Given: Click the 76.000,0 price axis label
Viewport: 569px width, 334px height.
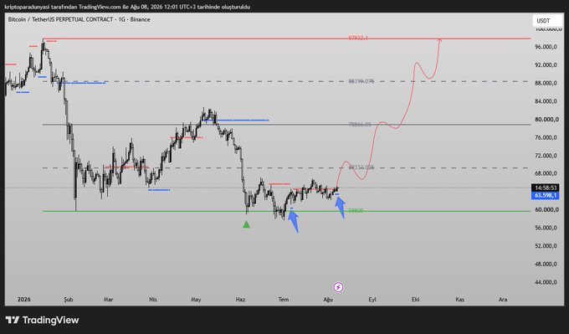Looking at the screenshot, I should point(546,137).
